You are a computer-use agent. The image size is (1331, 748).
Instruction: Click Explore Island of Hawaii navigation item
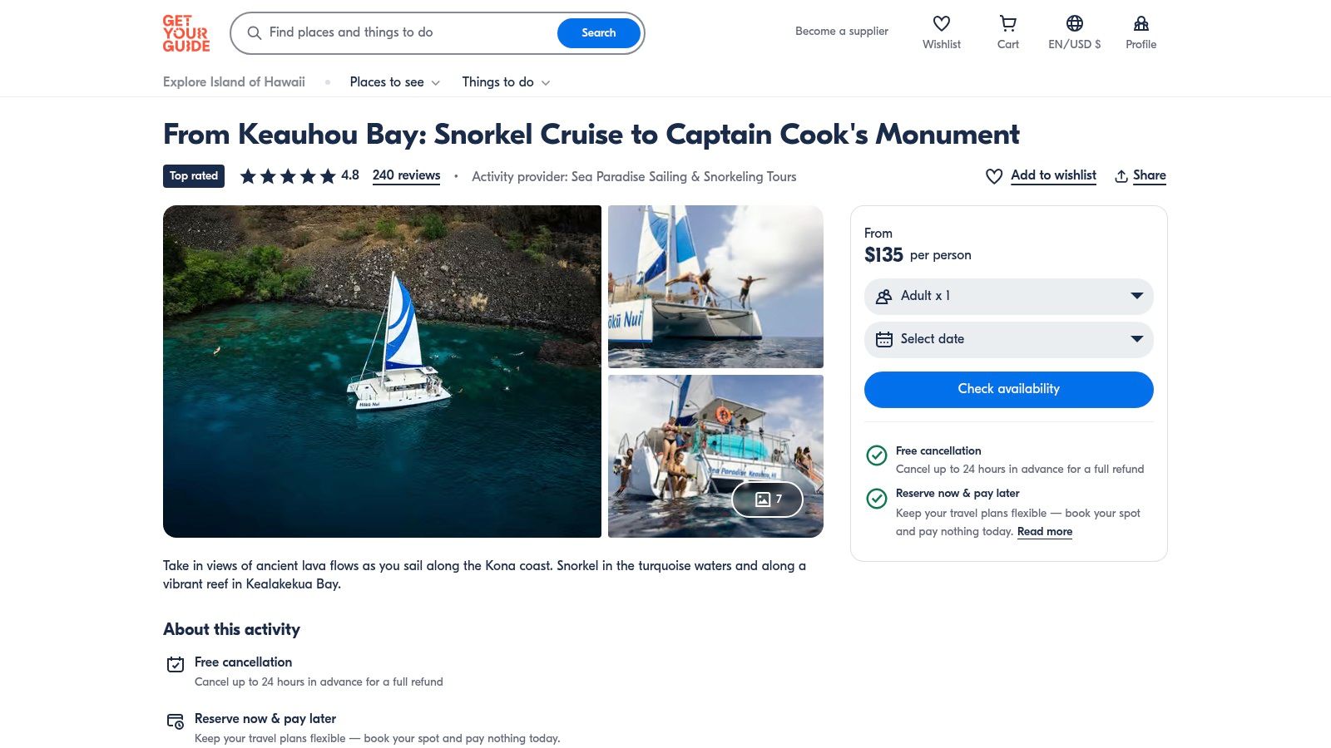tap(234, 82)
